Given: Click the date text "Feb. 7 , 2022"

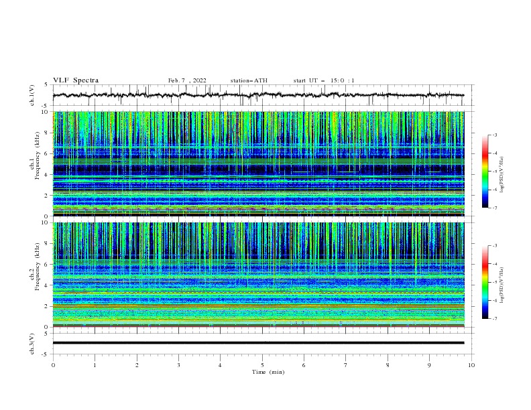Looking at the screenshot, I should pos(187,80).
